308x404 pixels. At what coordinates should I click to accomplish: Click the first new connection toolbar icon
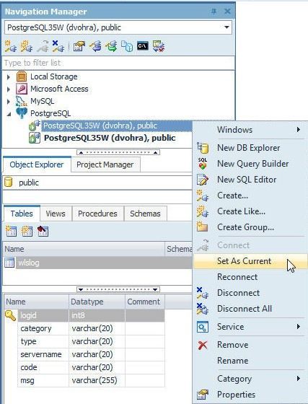pyautogui.click(x=11, y=47)
